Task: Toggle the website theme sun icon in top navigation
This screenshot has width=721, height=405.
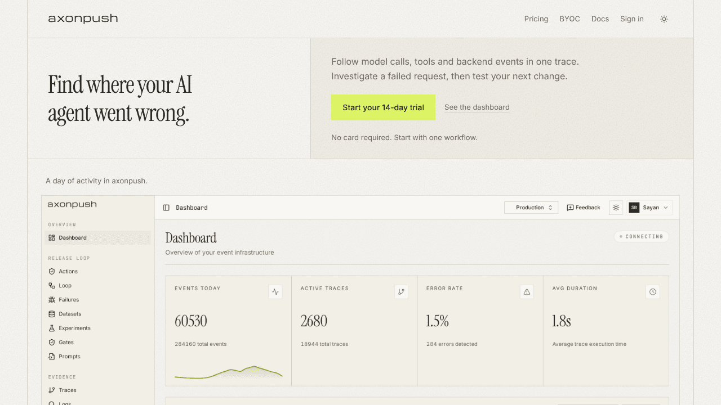Action: (x=664, y=19)
